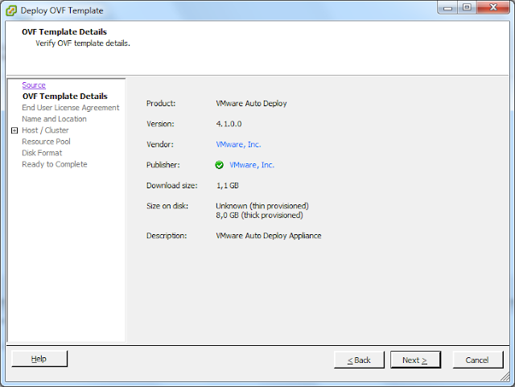The width and height of the screenshot is (515, 387).
Task: Click the Version: label
Action: click(x=160, y=124)
